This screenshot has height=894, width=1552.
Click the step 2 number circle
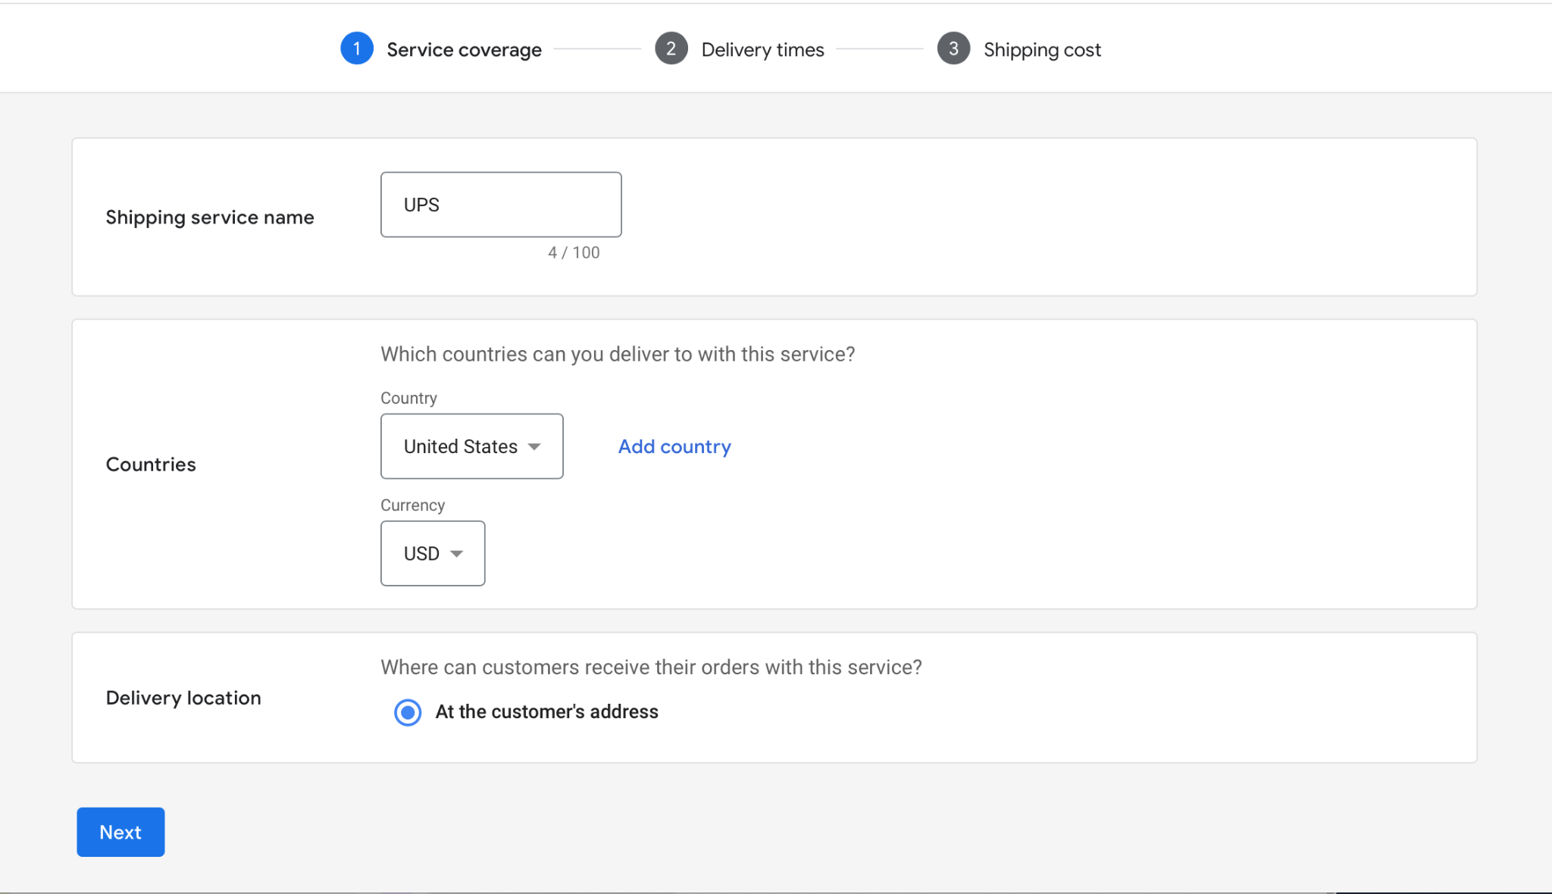(671, 48)
